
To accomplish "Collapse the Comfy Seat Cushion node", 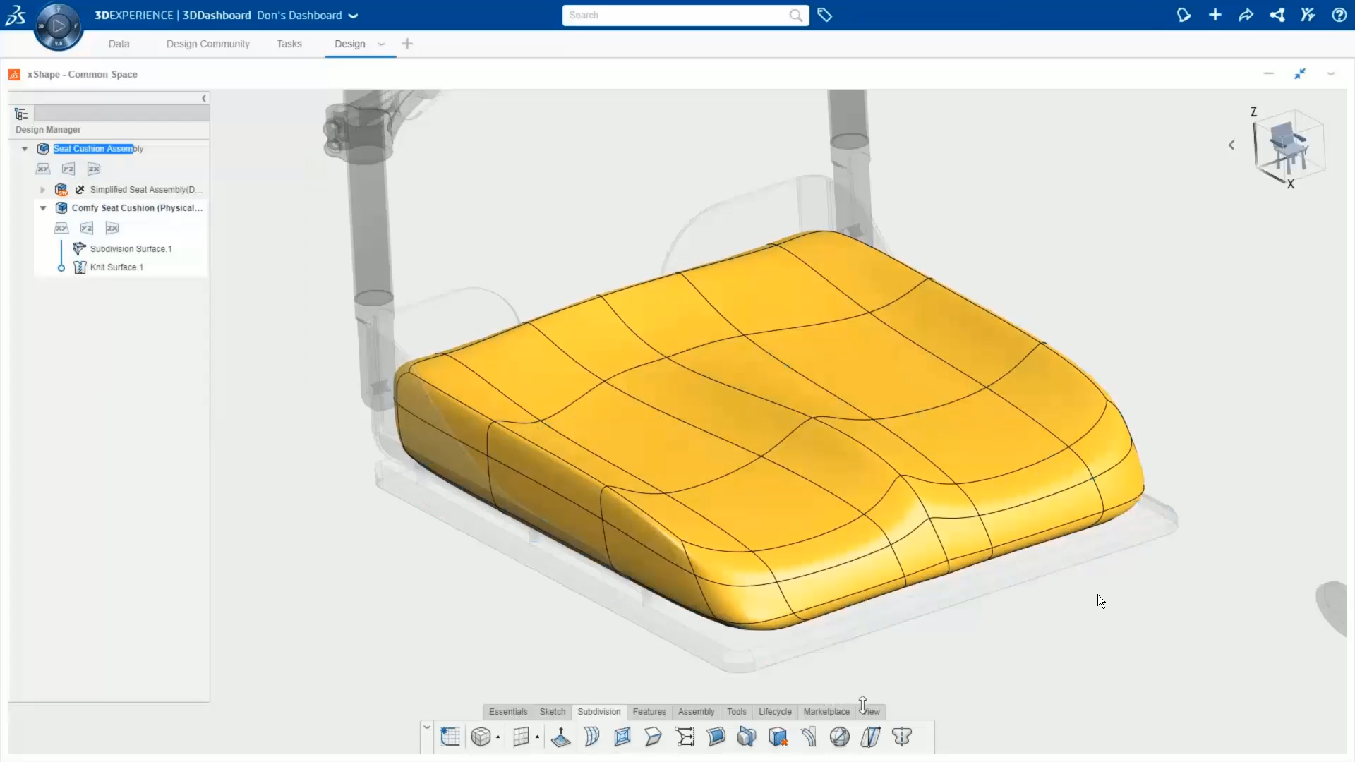I will [43, 208].
